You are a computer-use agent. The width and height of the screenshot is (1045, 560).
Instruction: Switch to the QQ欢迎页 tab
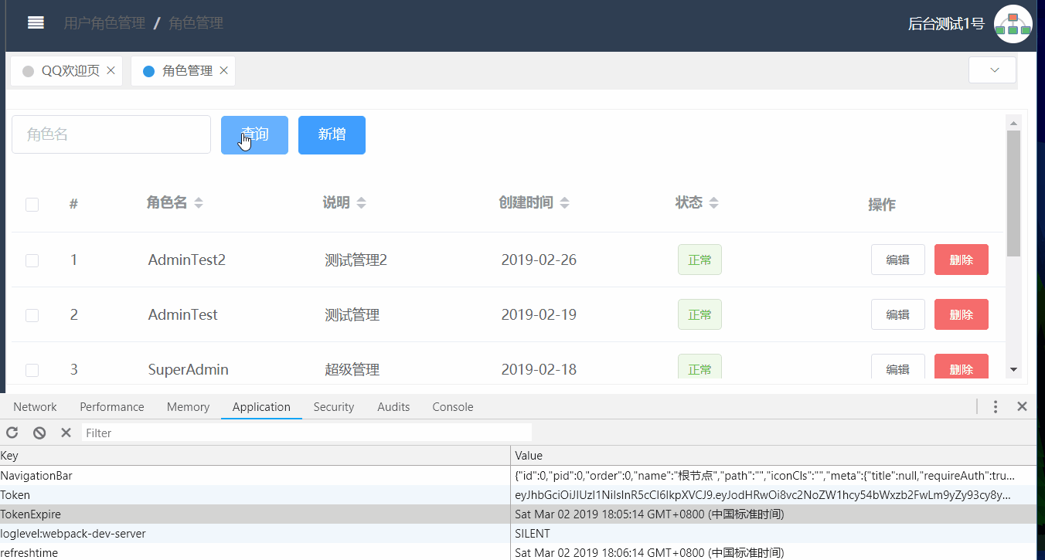(66, 70)
